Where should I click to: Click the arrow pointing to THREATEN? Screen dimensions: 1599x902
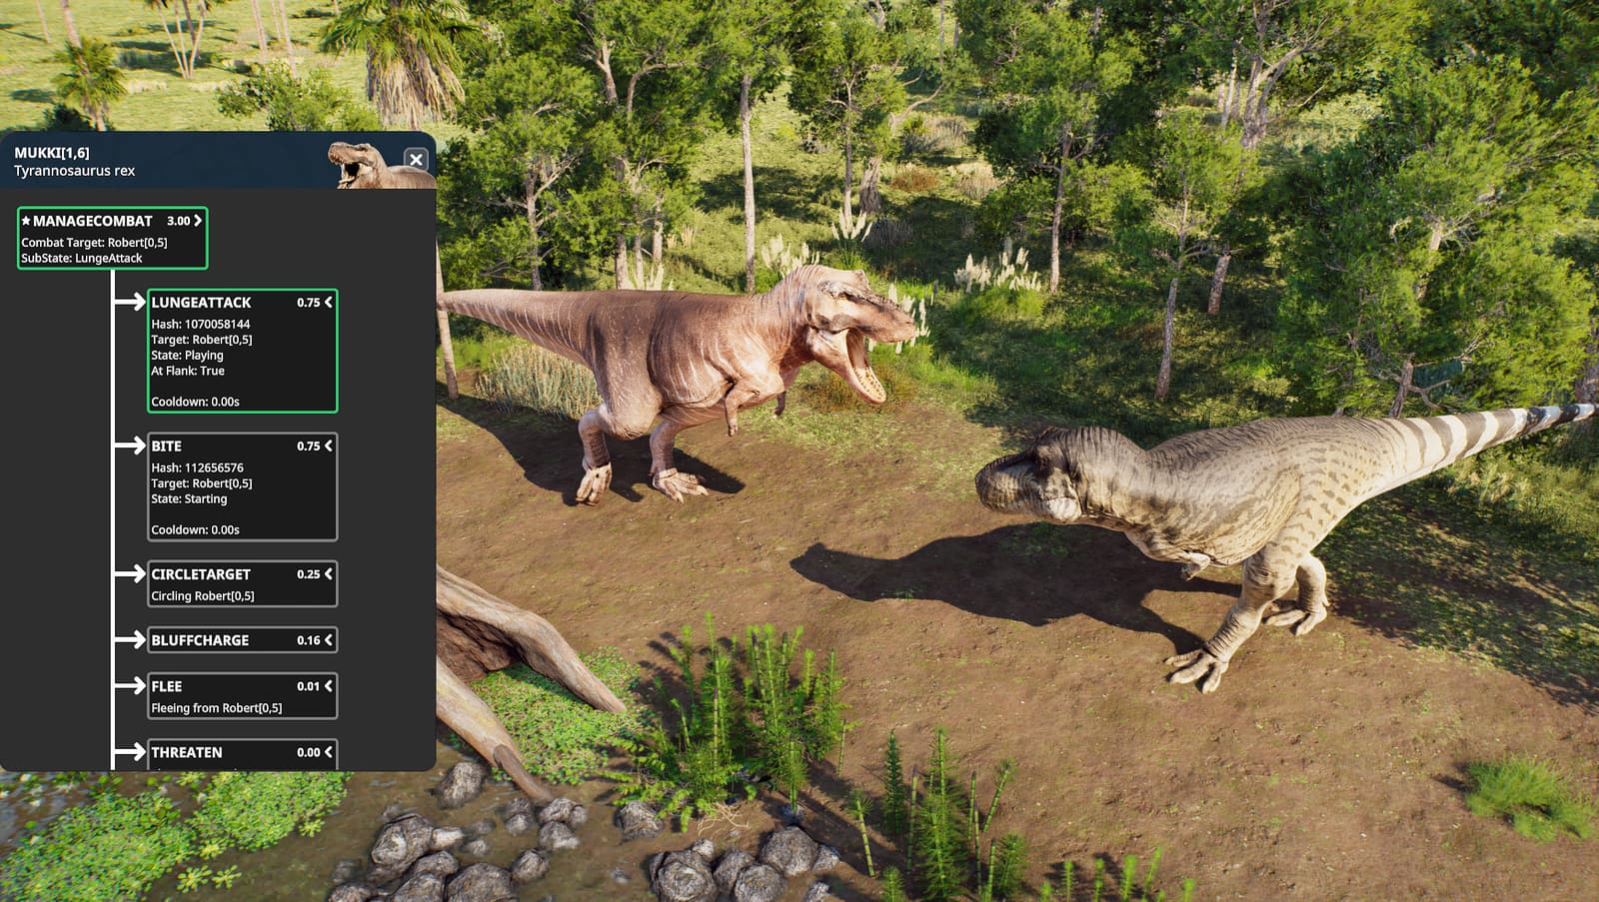[131, 751]
